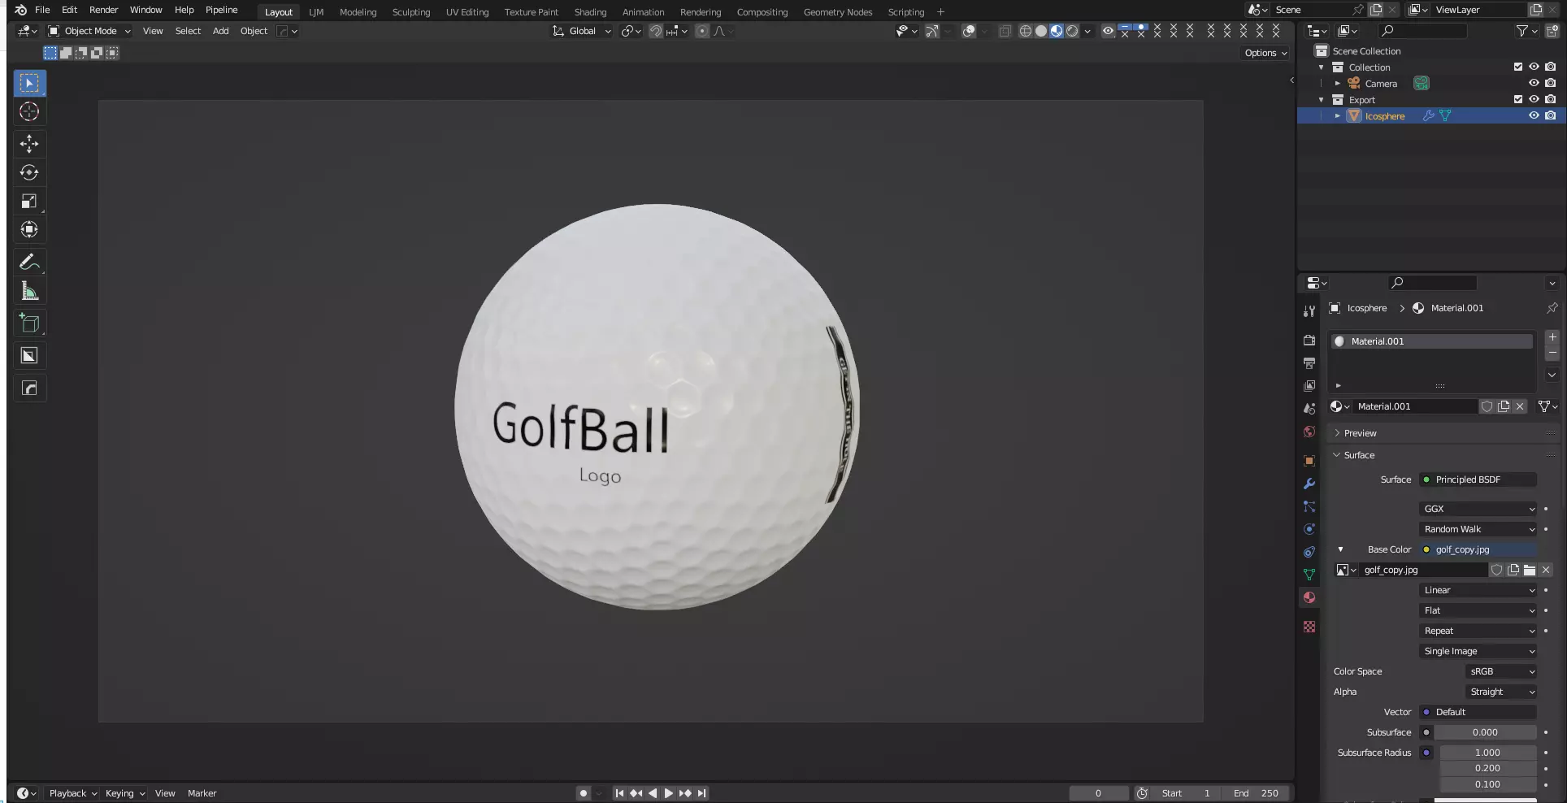
Task: Toggle Icosphere render visibility
Action: (1551, 115)
